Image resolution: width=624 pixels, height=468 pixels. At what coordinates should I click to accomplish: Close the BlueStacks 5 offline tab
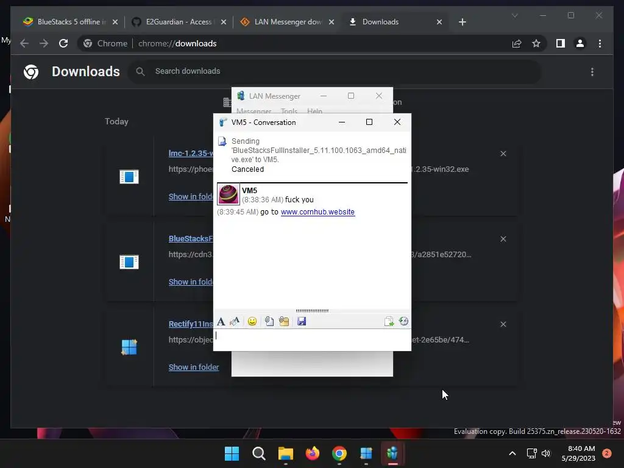click(x=115, y=22)
